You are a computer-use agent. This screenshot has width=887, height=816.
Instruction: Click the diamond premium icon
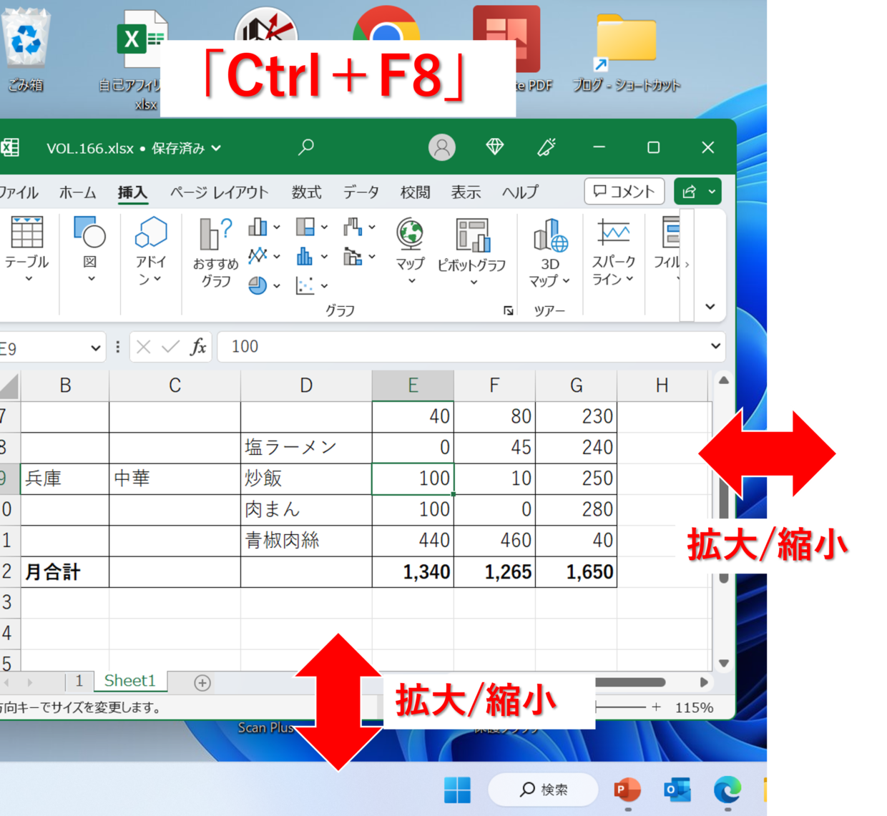495,147
